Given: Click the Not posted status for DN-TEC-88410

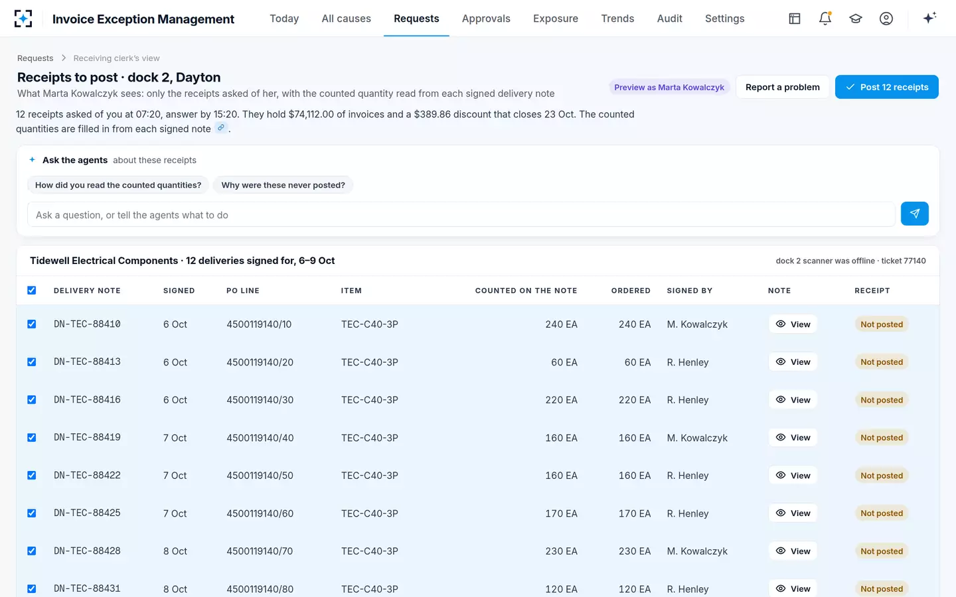Looking at the screenshot, I should 882,324.
